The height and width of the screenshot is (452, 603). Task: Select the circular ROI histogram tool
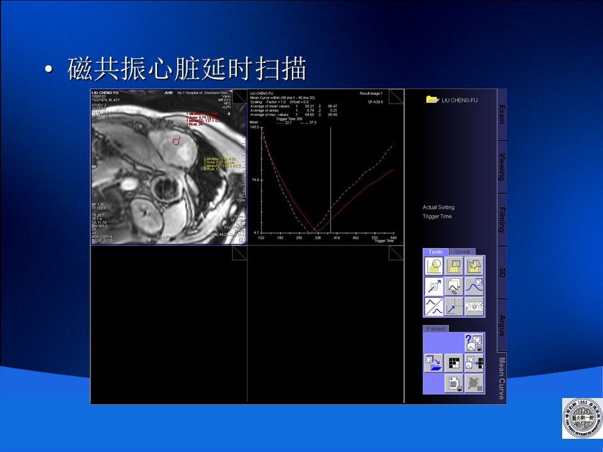pyautogui.click(x=434, y=266)
